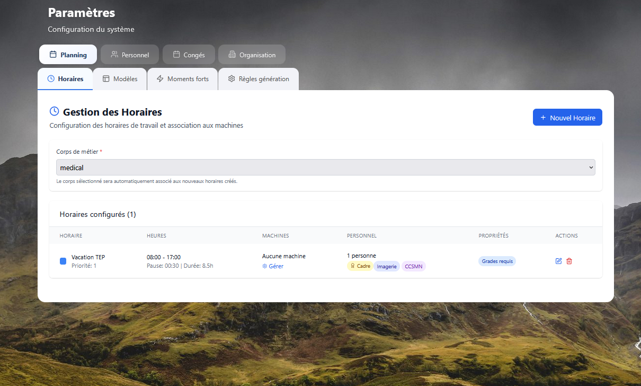Select the Moments forts sub-tab
The width and height of the screenshot is (641, 386).
click(182, 79)
